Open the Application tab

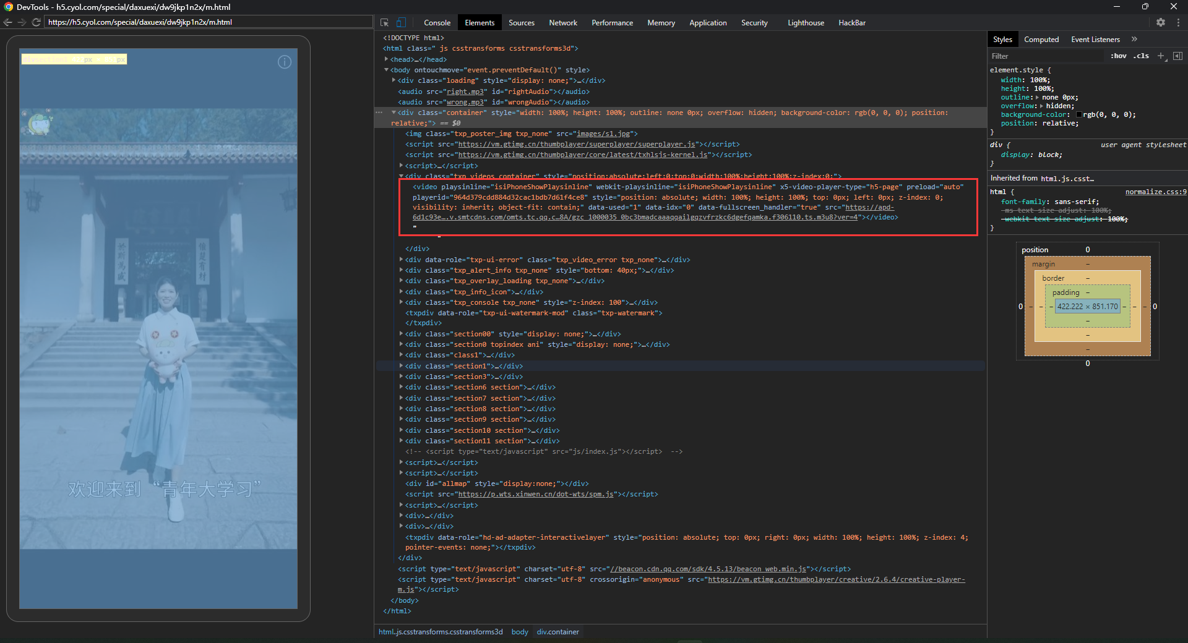pyautogui.click(x=708, y=23)
